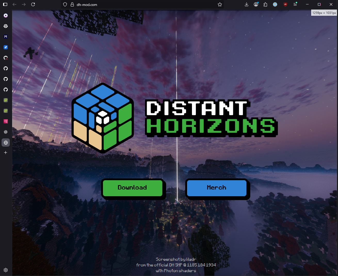Bookmark this page with the star

point(220,4)
